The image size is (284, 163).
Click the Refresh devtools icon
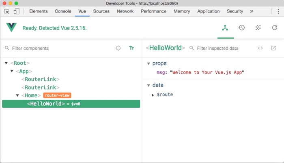coord(274,28)
